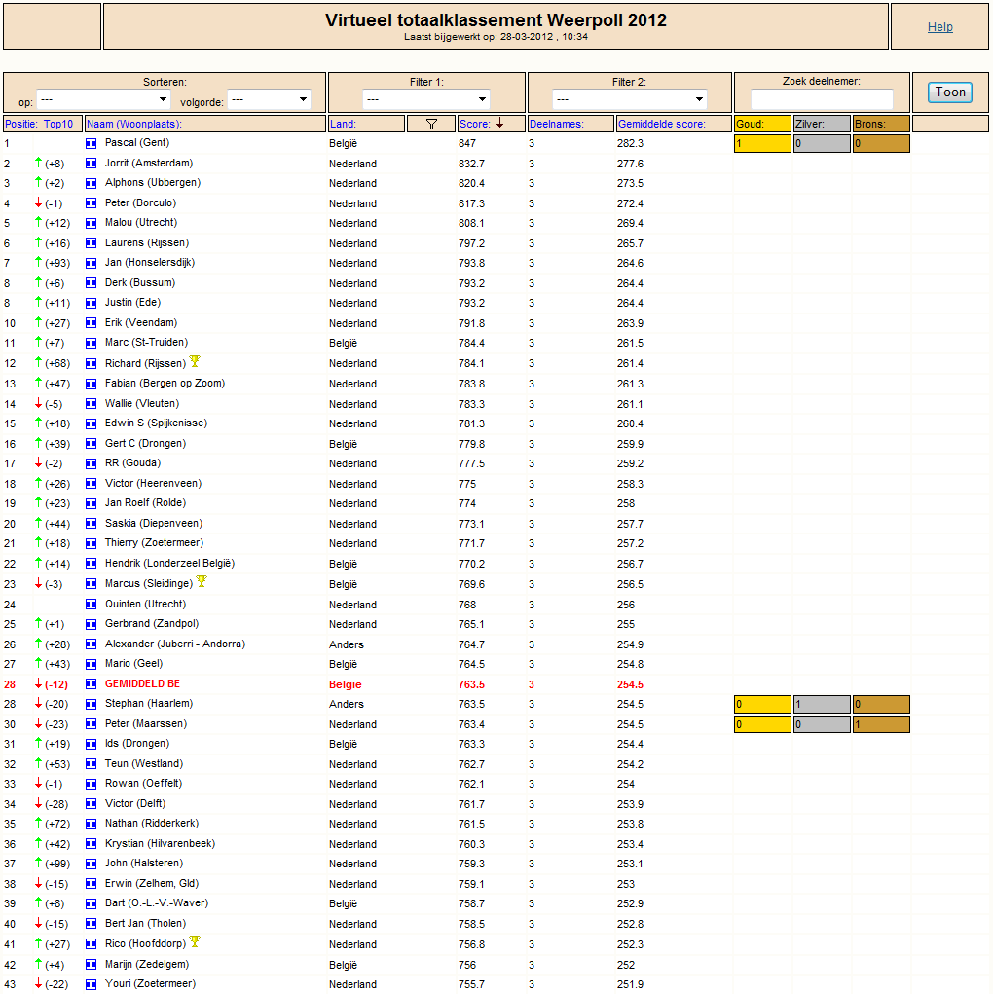
Task: Open blue icon for Teun (Westland)
Action: (x=92, y=764)
